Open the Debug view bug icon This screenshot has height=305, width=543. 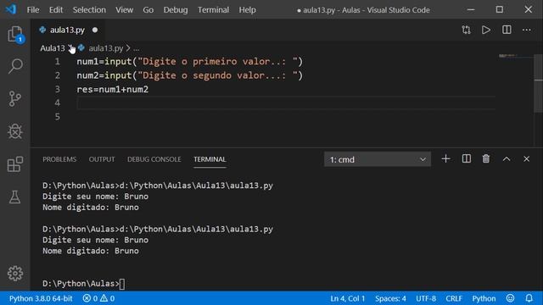(x=15, y=131)
